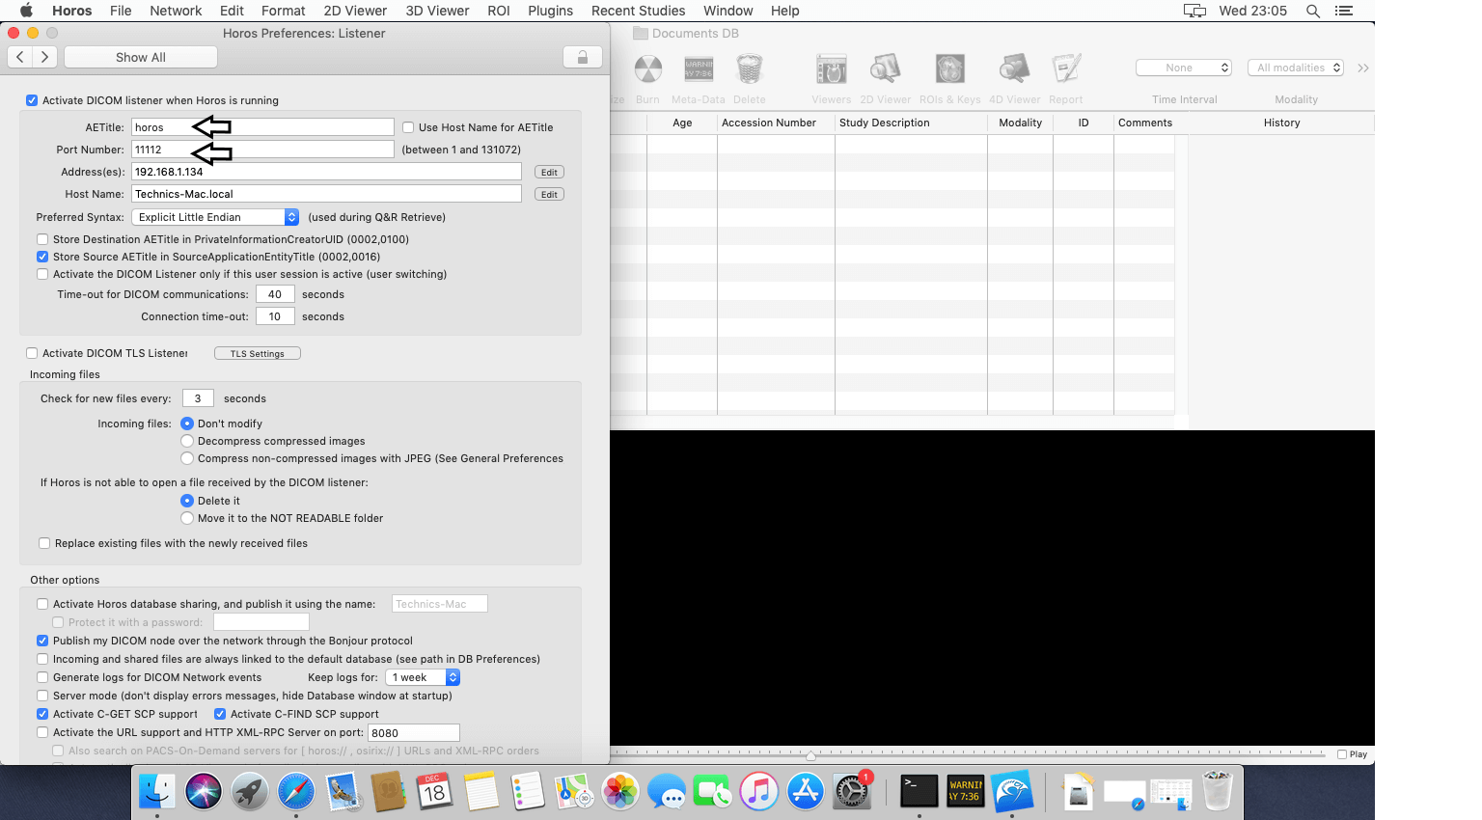Open ROIs & Keys toolbar icon

point(950,69)
